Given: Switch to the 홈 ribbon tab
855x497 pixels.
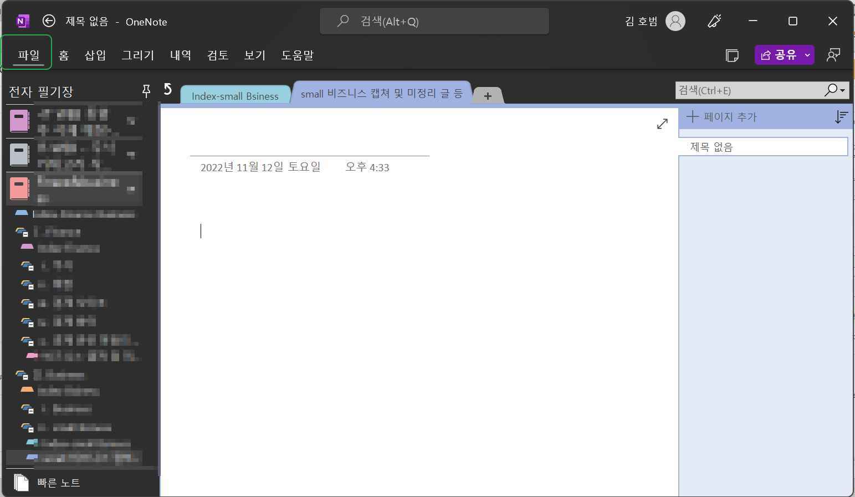Looking at the screenshot, I should click(64, 55).
